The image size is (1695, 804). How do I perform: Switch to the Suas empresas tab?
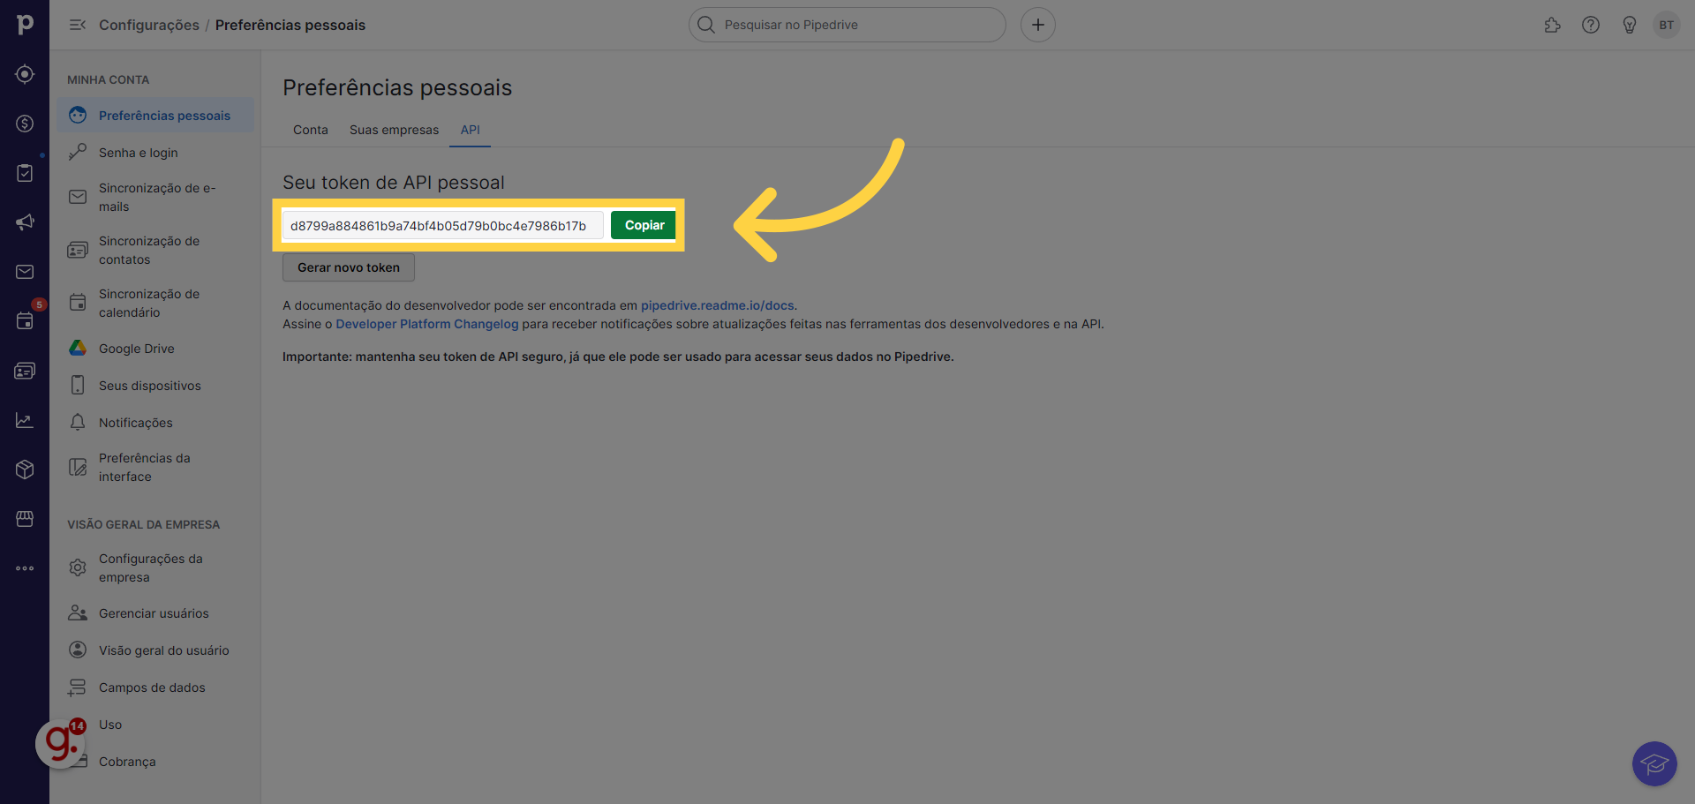tap(394, 130)
